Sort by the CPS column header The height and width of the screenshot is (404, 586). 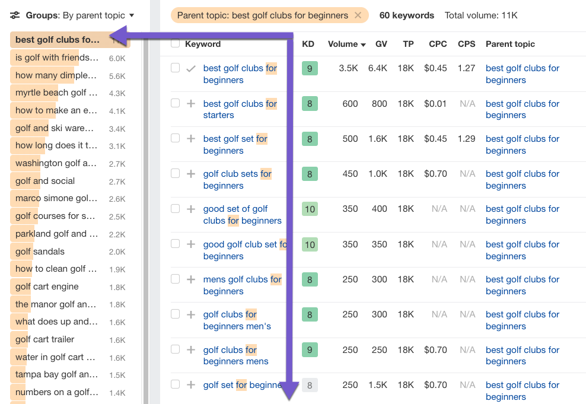coord(466,44)
